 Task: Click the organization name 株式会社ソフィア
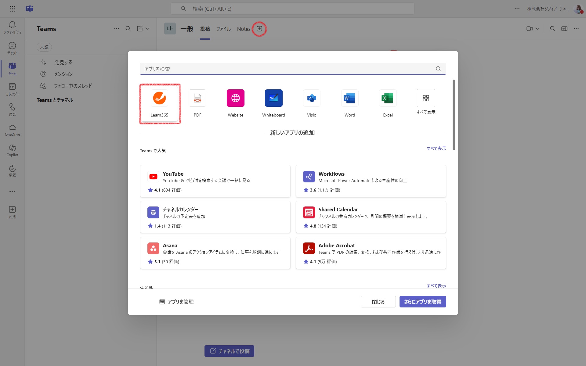[x=548, y=9]
